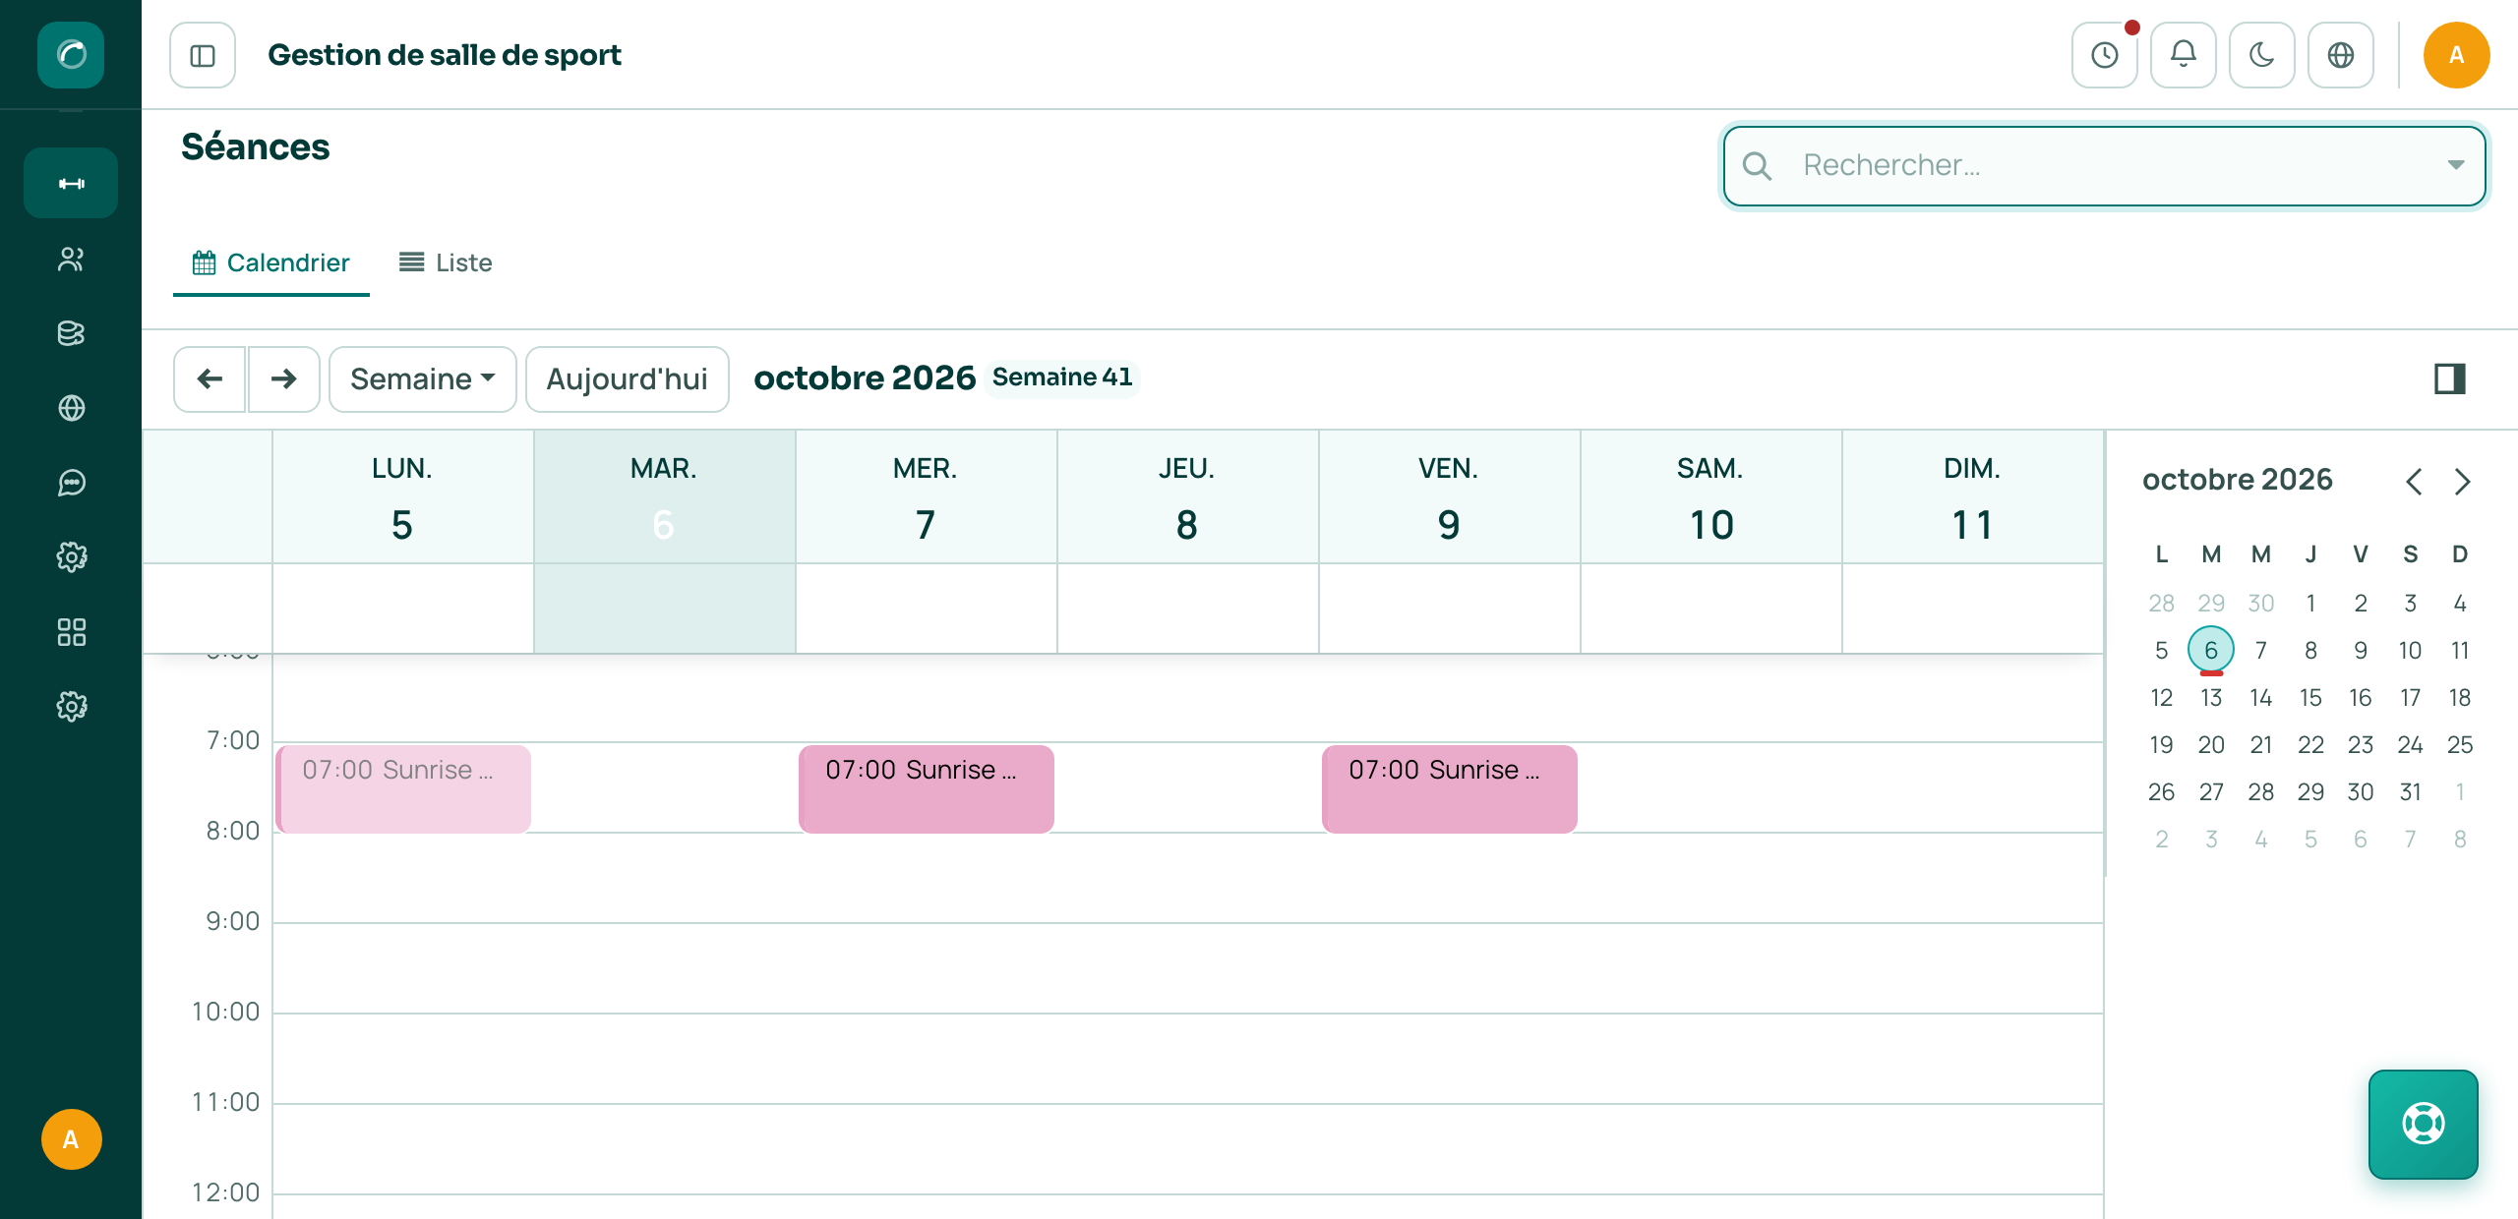The image size is (2518, 1219).
Task: Open the upper settings gear icon
Action: [x=71, y=557]
